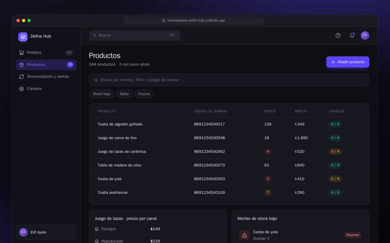Click the Defne Hub logo icon
The width and height of the screenshot is (390, 243).
(23, 37)
